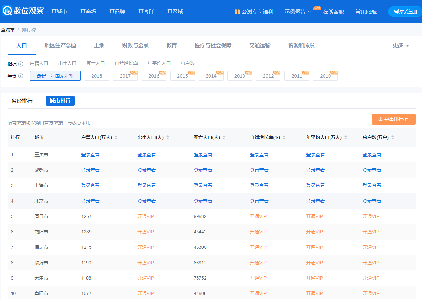This screenshot has width=422, height=299.
Task: Sort by 死亡人口(人) column arrows
Action: coord(224,138)
